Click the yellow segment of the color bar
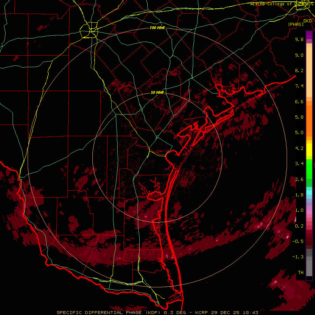 point(309,150)
